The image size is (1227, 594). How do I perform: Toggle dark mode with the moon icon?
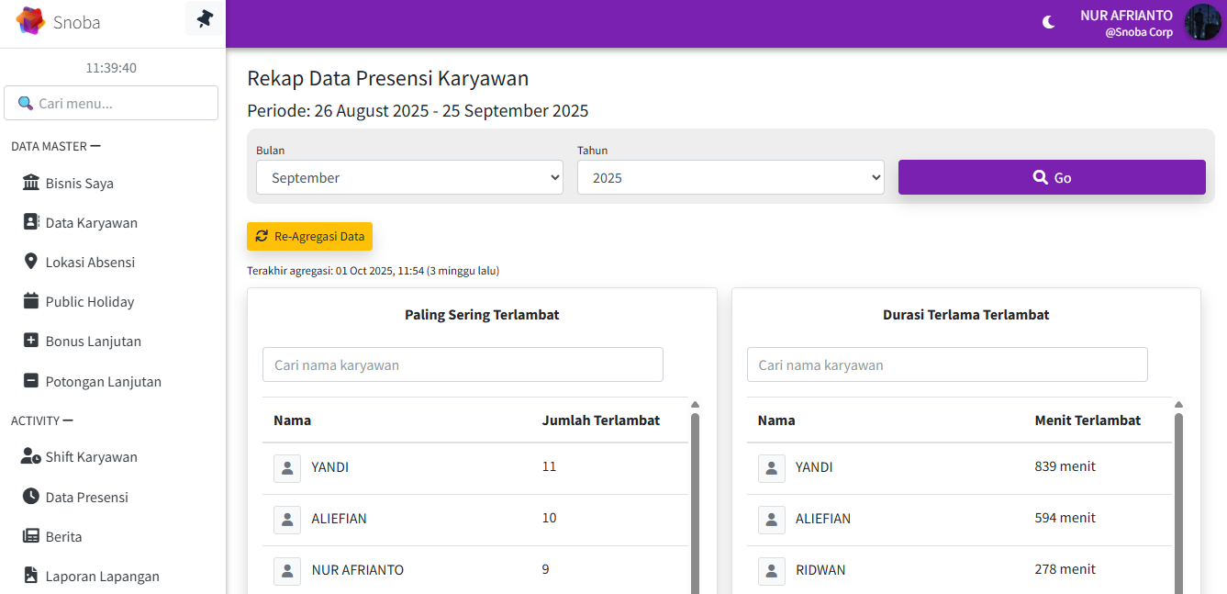pyautogui.click(x=1048, y=21)
